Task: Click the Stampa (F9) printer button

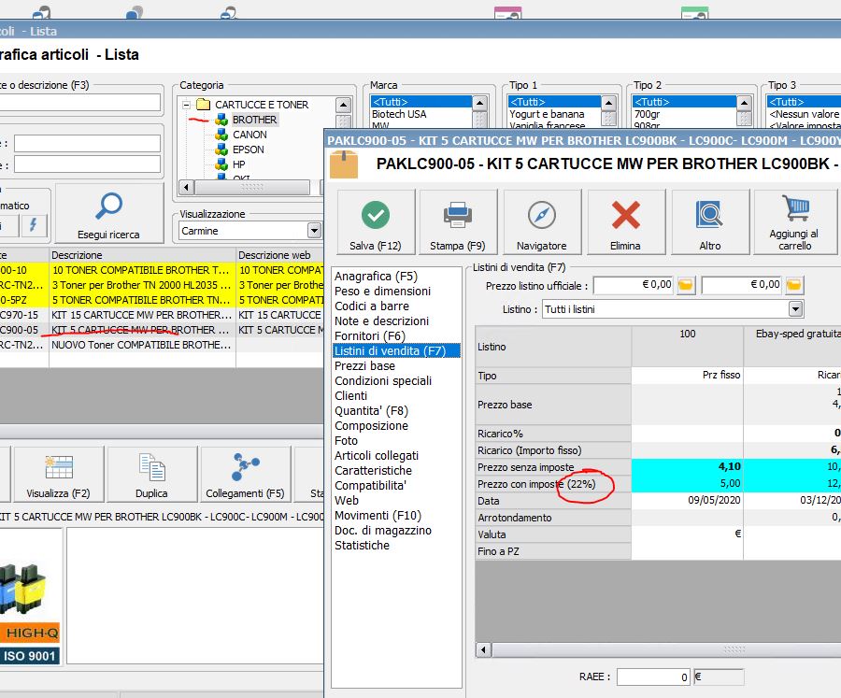Action: click(458, 221)
